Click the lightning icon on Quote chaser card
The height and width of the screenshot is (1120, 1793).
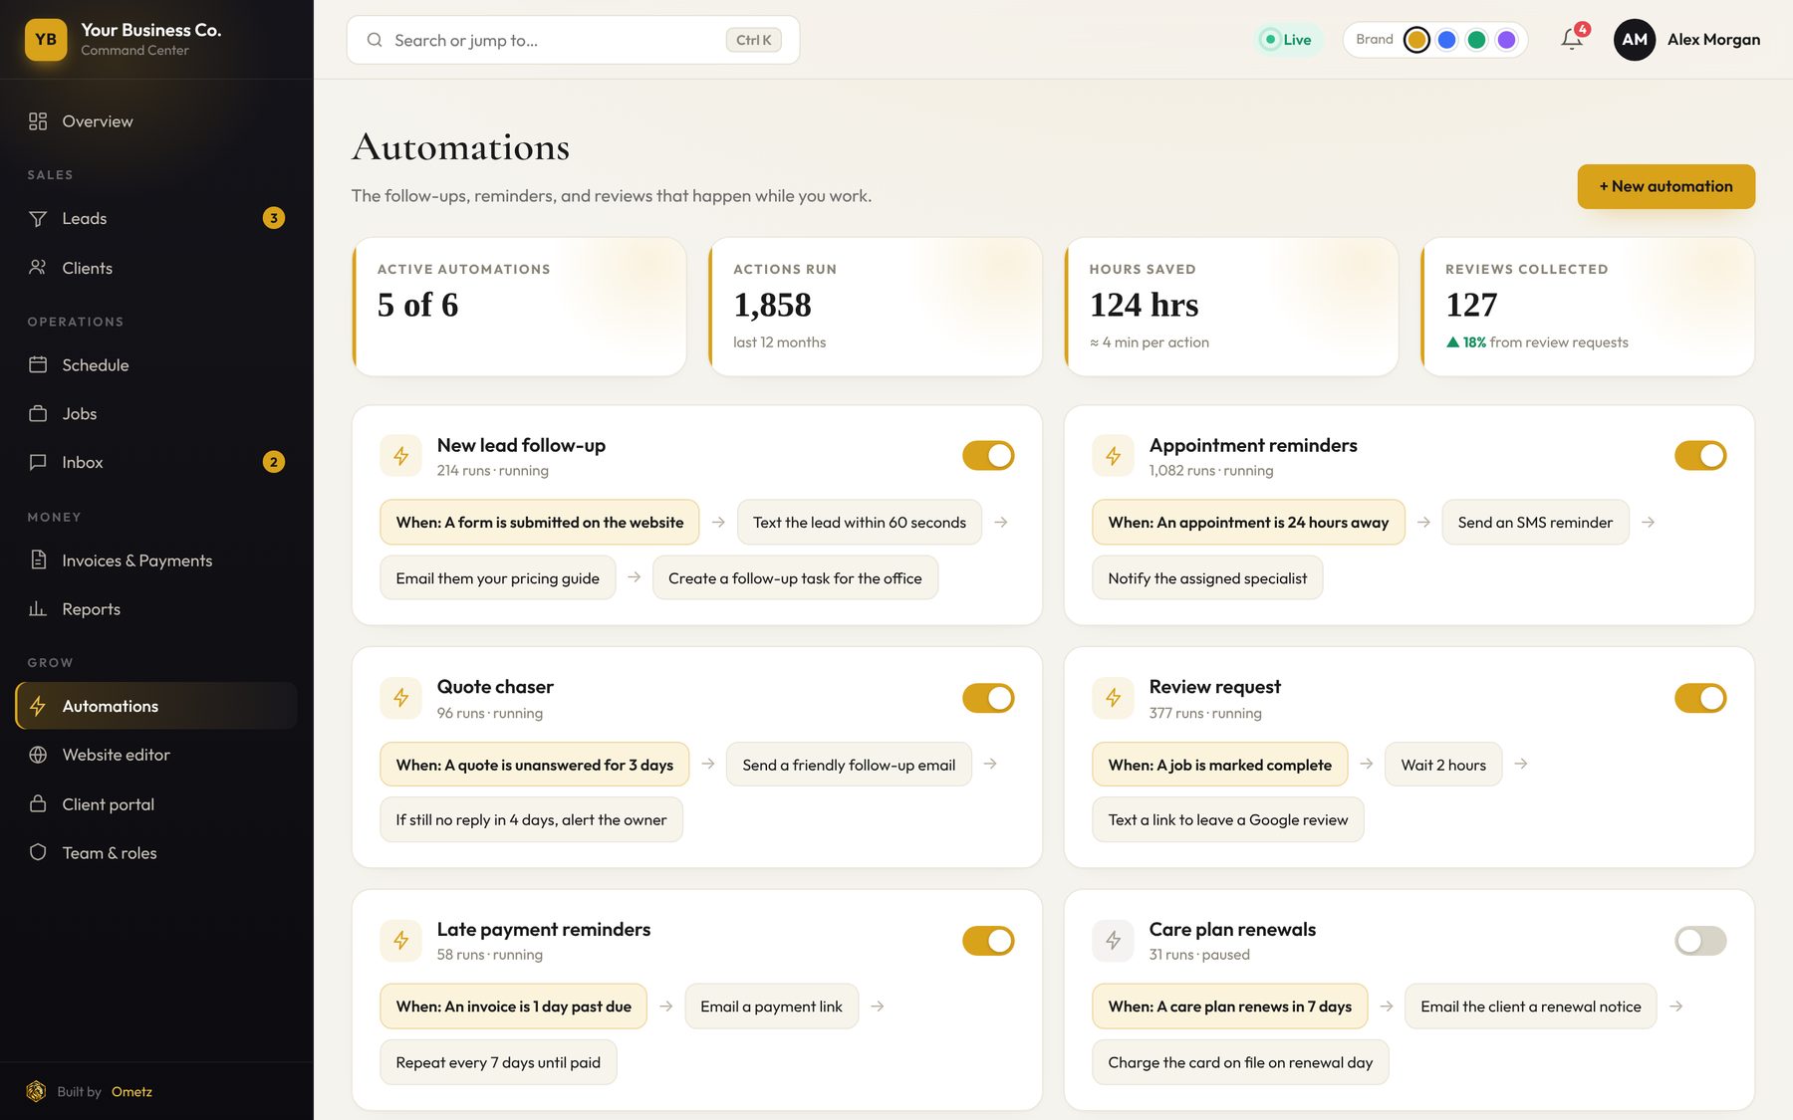coord(401,698)
